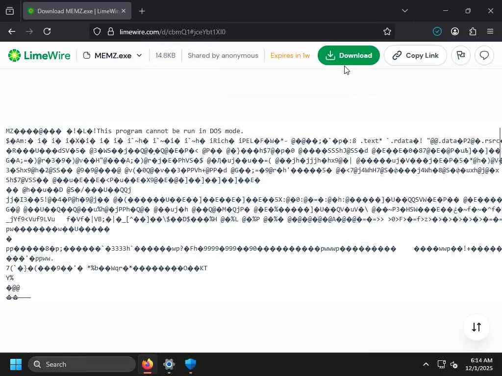
Task: Open the Firefox account icon
Action: (454, 31)
